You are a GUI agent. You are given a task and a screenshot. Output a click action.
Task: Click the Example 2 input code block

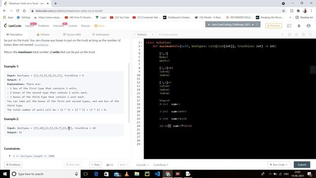[64, 130]
